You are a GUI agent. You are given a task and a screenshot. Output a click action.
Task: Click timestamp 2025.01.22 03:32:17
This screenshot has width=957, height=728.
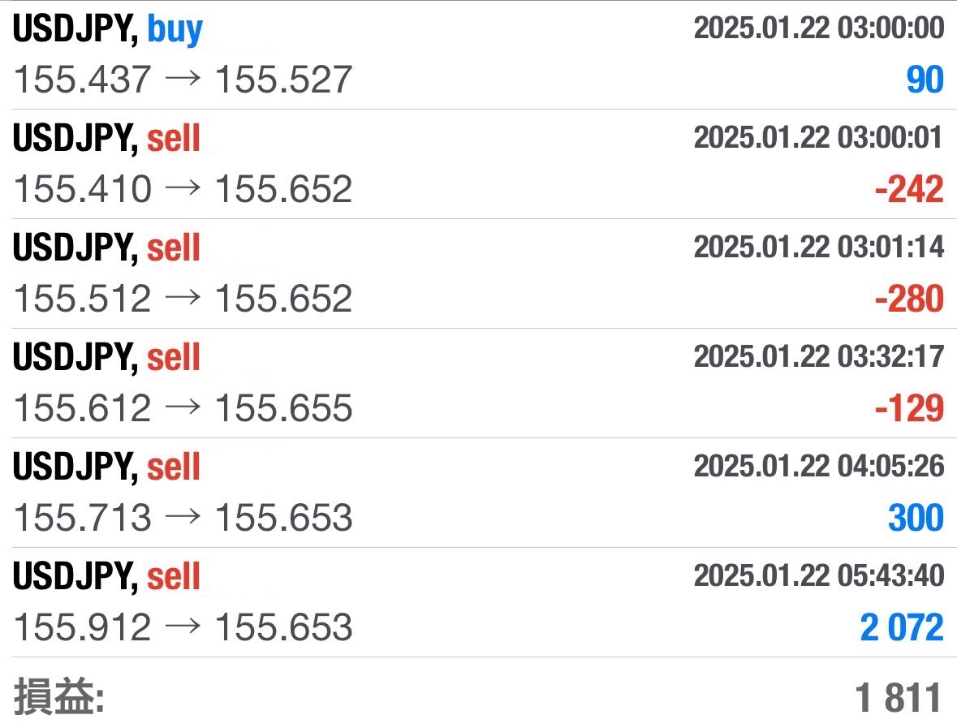(818, 357)
